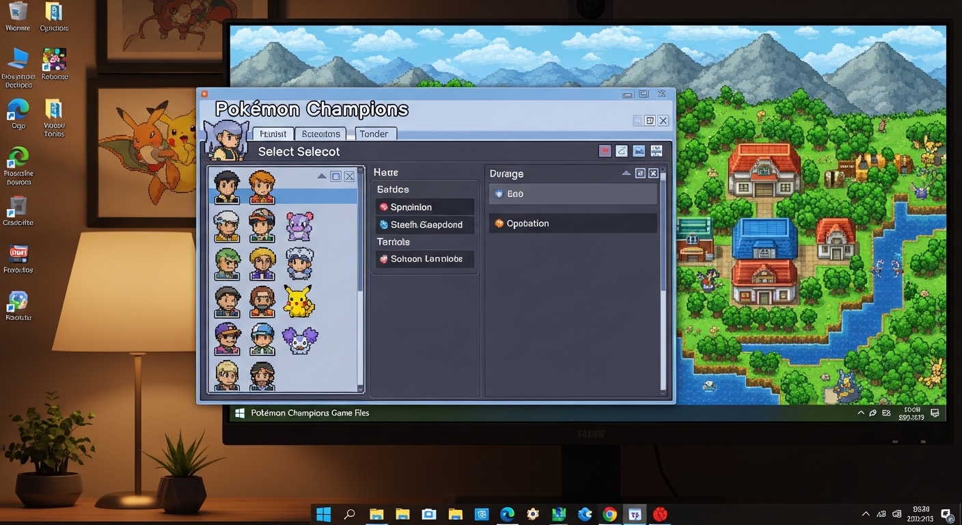
Task: Click the Pokéball icon beside Spnoinion
Action: click(x=383, y=206)
